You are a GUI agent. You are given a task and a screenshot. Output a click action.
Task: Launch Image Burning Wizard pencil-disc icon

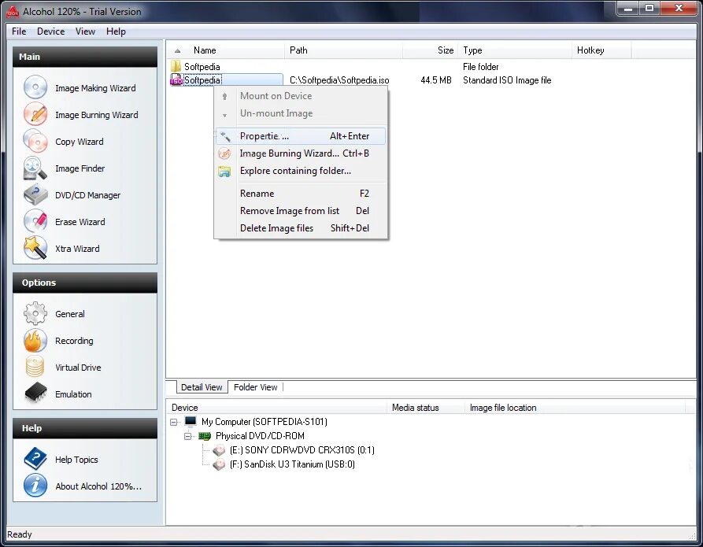tap(35, 114)
